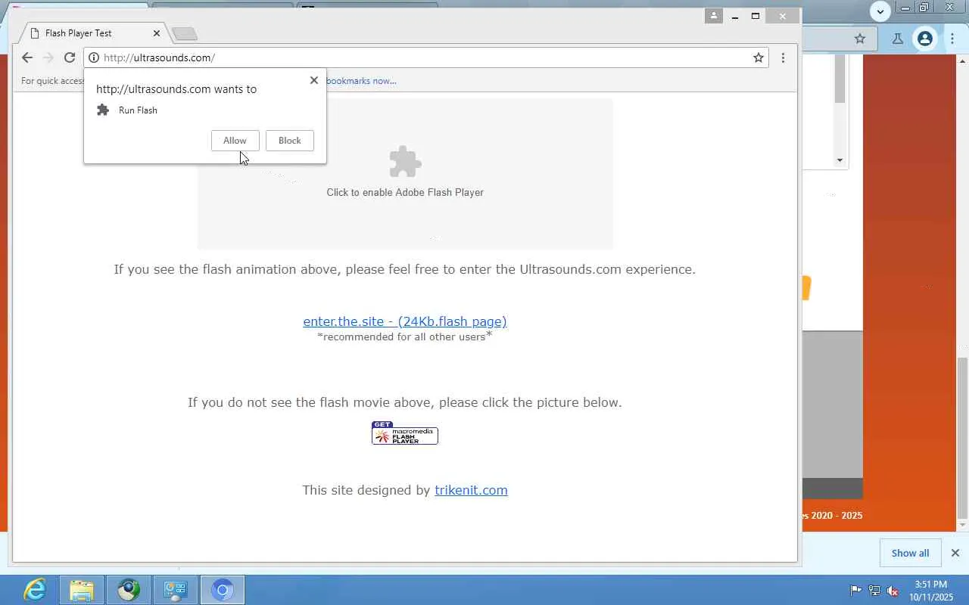
Task: Bookmark this page with the front window star
Action: coord(758,57)
